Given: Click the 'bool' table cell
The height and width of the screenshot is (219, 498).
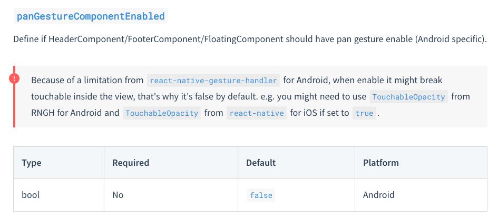Looking at the screenshot, I should pyautogui.click(x=31, y=195).
